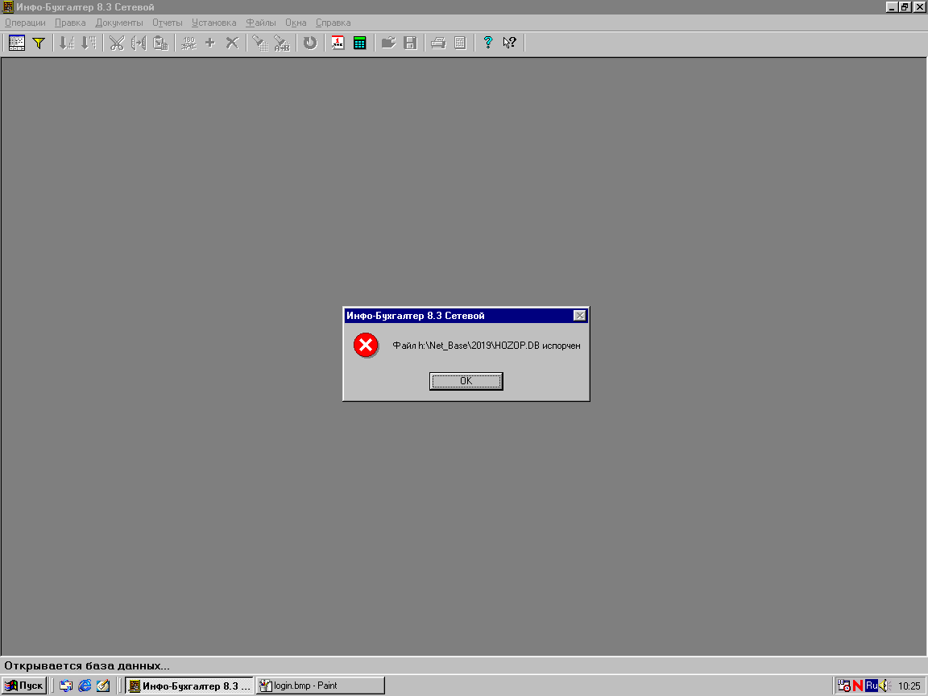Screen dimensions: 928x696
Task: Open the Справка menu
Action: (x=333, y=23)
